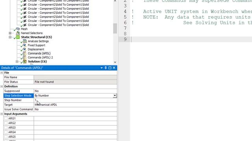Screen dimensions: 252x141
Task: Select Commands (APDL) tree item
Action: tap(39, 53)
